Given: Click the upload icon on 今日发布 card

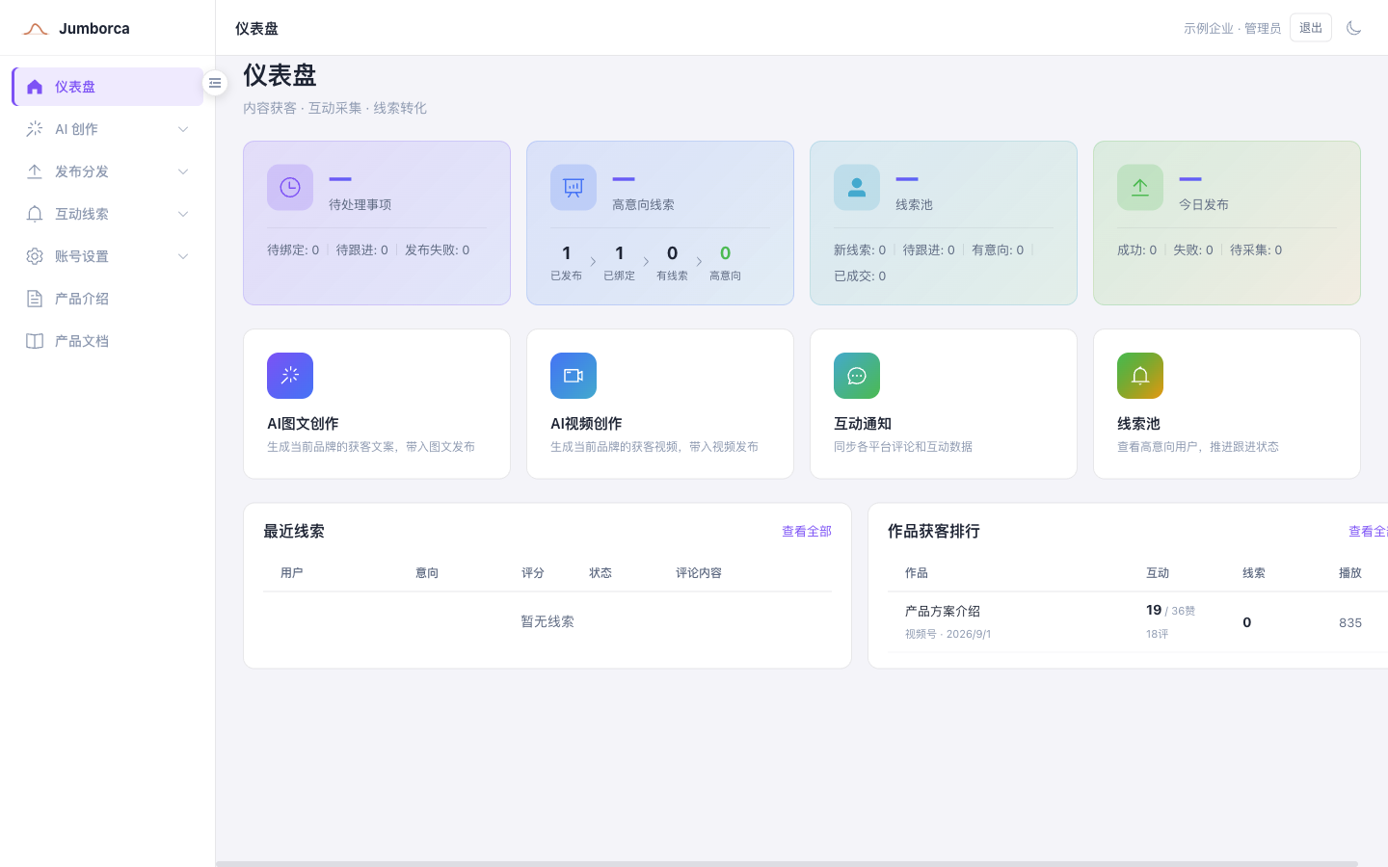Looking at the screenshot, I should tap(1140, 188).
